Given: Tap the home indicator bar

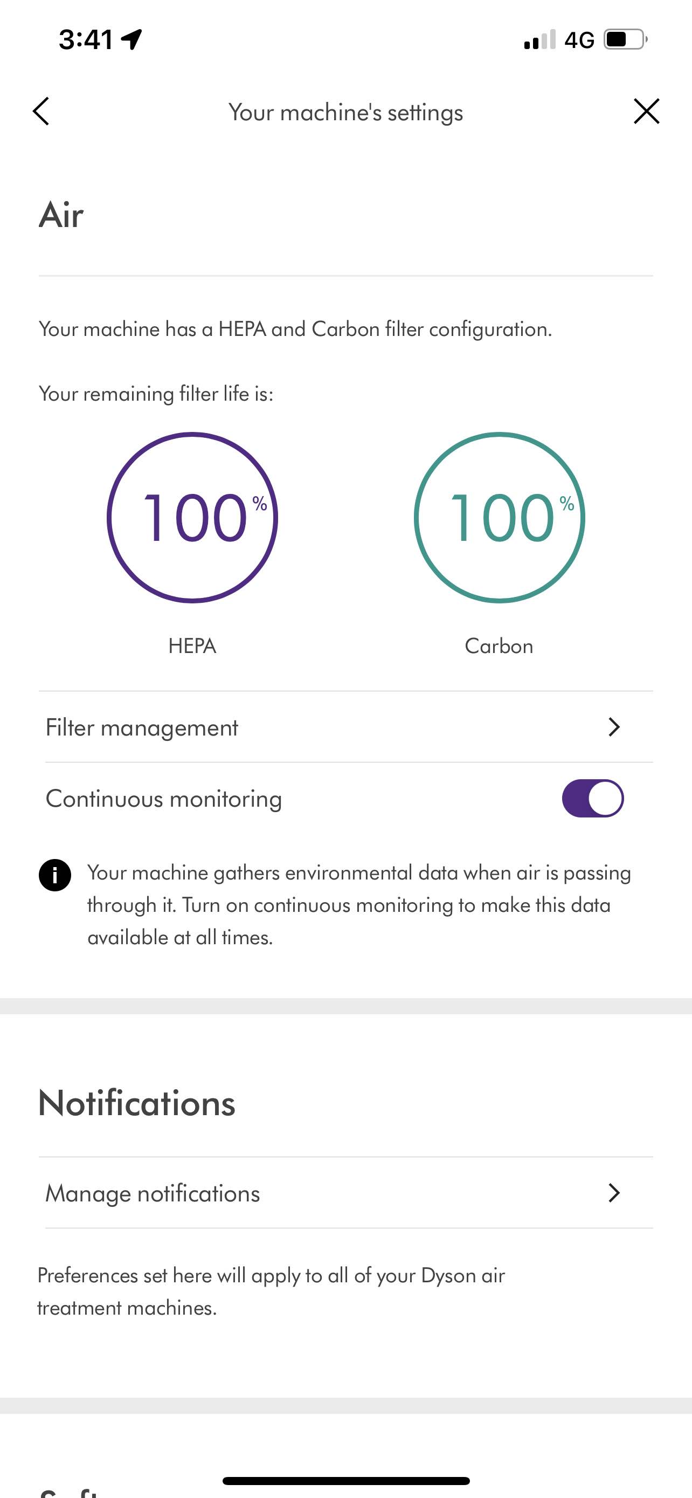Looking at the screenshot, I should coord(345,1481).
